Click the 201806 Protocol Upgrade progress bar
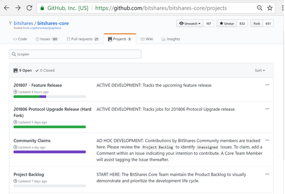The width and height of the screenshot is (285, 194). point(50,127)
